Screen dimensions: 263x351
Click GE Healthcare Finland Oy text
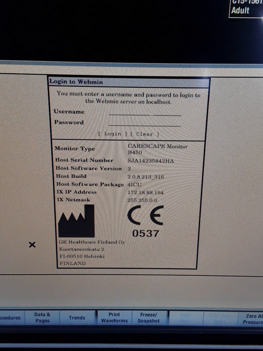(92, 242)
